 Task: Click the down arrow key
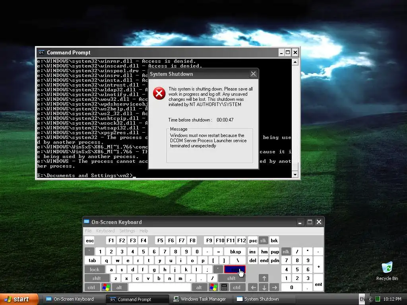click(x=264, y=288)
